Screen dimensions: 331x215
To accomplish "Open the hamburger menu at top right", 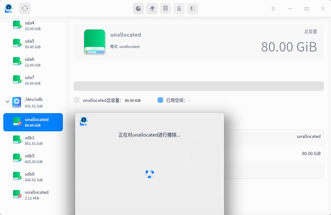I will pyautogui.click(x=273, y=9).
